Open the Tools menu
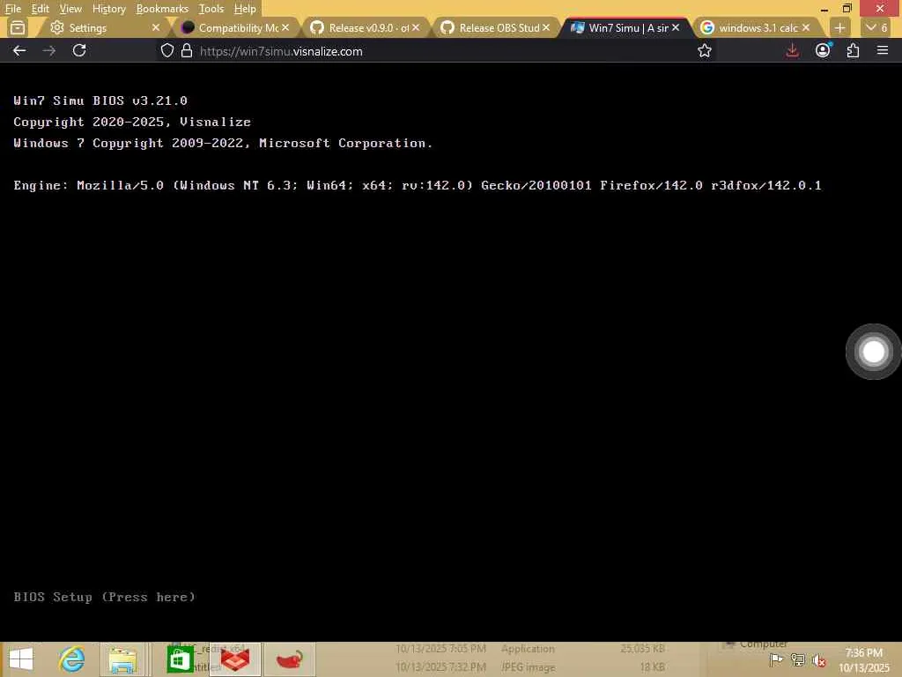This screenshot has width=902, height=677. pyautogui.click(x=211, y=9)
